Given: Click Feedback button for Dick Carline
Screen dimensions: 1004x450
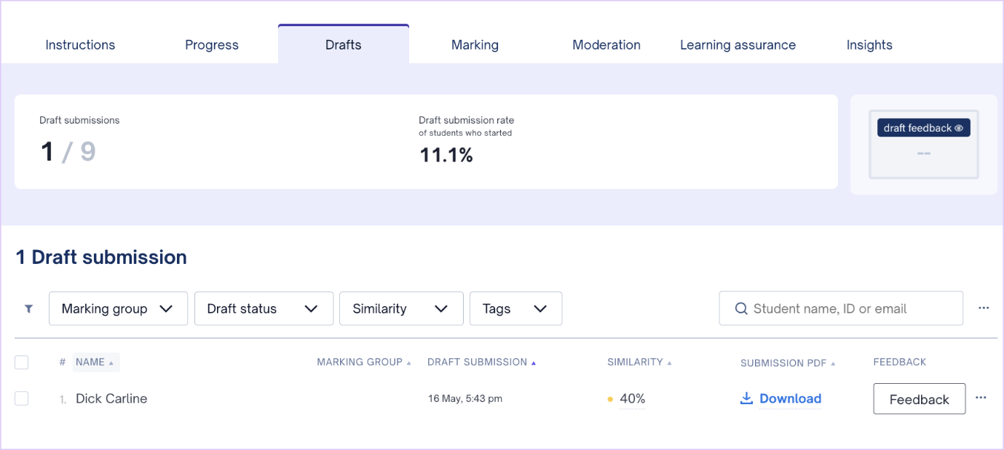Looking at the screenshot, I should click(x=919, y=399).
